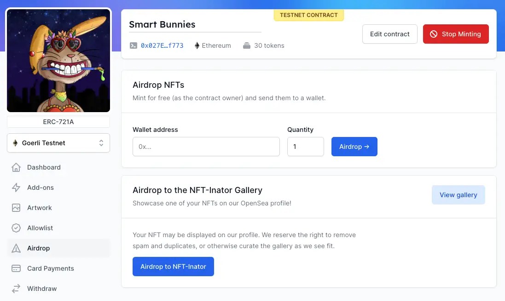This screenshot has width=505, height=301.
Task: Select the Dashboard home icon
Action: pos(17,167)
